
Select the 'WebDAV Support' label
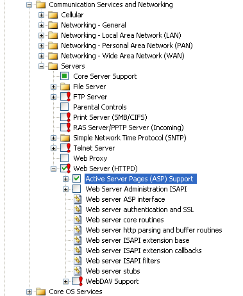tap(112, 281)
